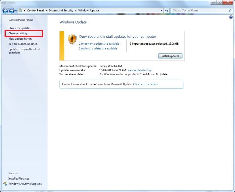
Task: Click here for details link
Action: pos(145,84)
